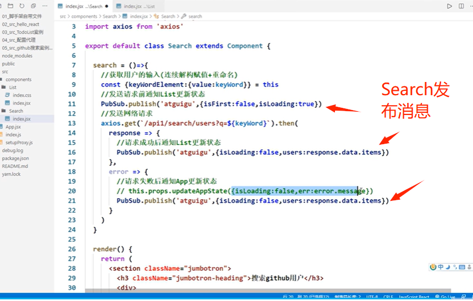Image resolution: width=473 pixels, height=301 pixels.
Task: Select index.jsx under the Search folder
Action: (21, 119)
